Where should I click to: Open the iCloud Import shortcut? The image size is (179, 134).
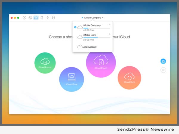[45, 63]
